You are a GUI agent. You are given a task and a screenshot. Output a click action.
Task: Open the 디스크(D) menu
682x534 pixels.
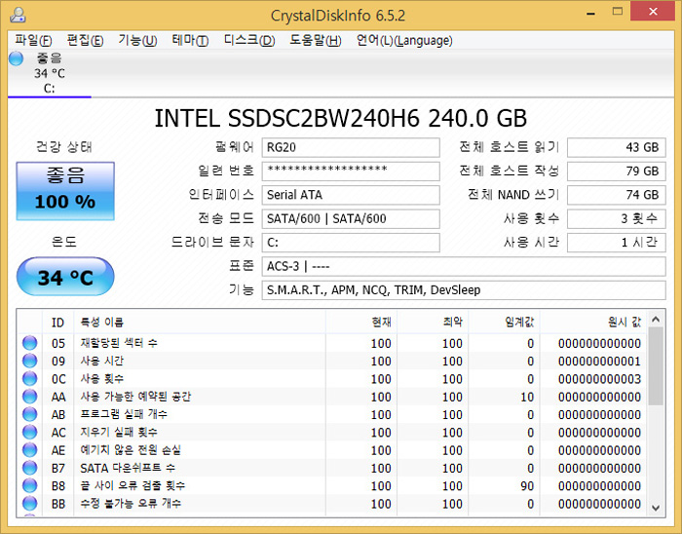click(249, 41)
